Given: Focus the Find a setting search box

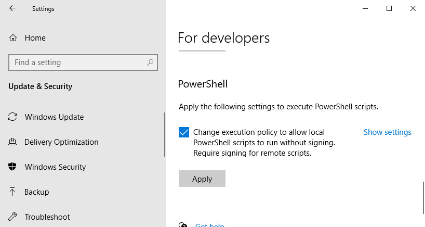Looking at the screenshot, I should 83,62.
